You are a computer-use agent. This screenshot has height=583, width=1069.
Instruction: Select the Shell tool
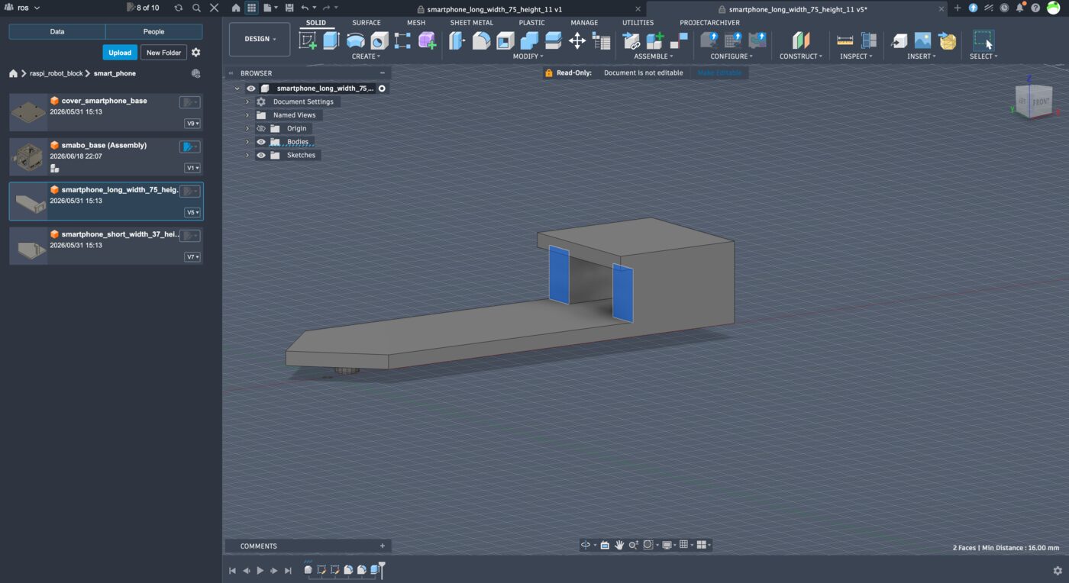[505, 40]
